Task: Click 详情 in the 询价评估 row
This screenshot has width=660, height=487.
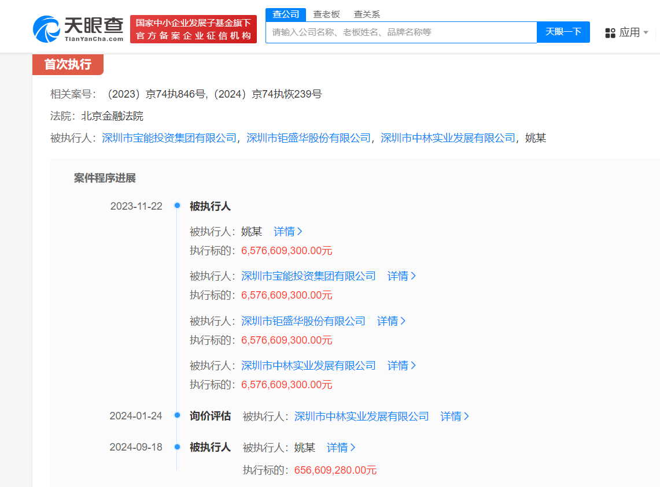Action: 452,415
